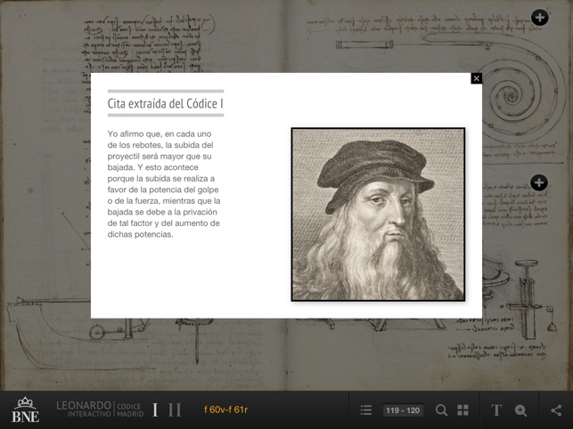Open the plus hotspot beside the spiral drawing
This screenshot has height=429, width=573.
[x=540, y=17]
